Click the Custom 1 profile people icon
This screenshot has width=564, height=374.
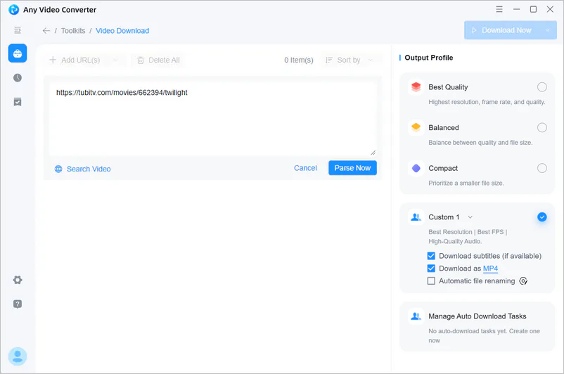[416, 217]
